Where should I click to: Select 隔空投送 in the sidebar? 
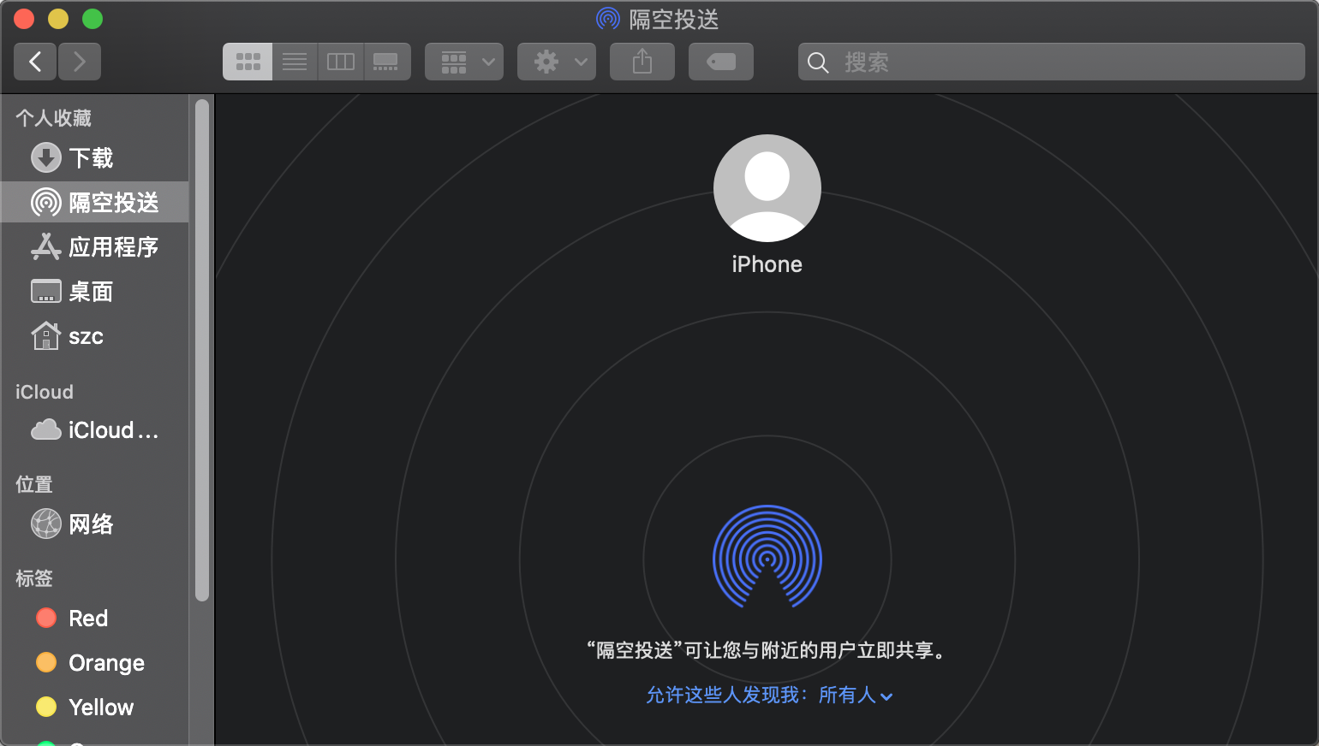[x=95, y=202]
